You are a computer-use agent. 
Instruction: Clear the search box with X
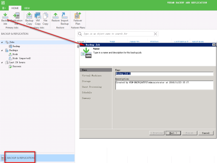(x=155, y=34)
